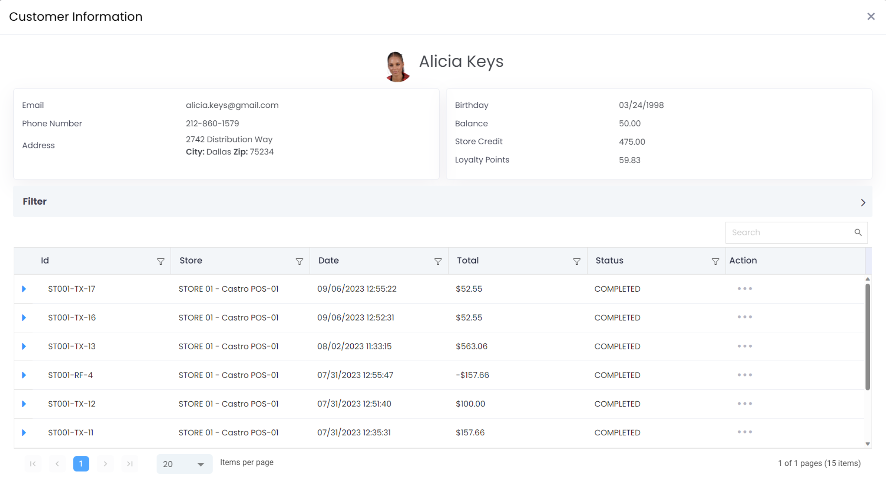Go to the next page arrow
The height and width of the screenshot is (492, 886).
[105, 464]
